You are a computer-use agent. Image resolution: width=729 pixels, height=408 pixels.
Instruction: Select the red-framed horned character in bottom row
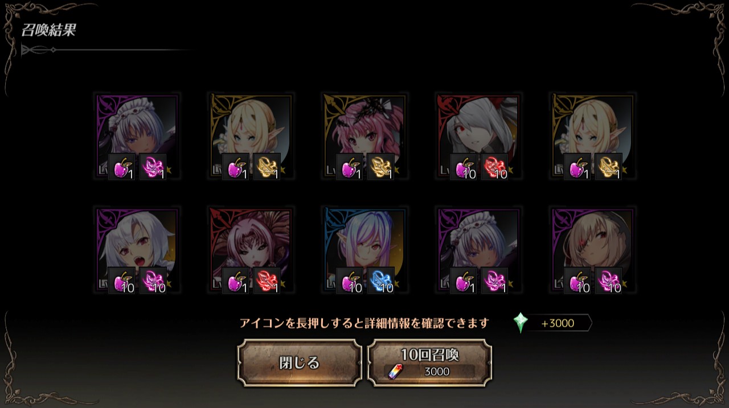(x=251, y=250)
